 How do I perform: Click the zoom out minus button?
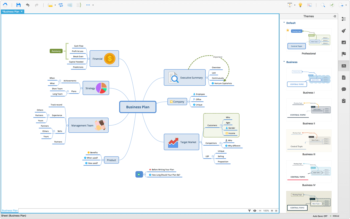click(260, 211)
